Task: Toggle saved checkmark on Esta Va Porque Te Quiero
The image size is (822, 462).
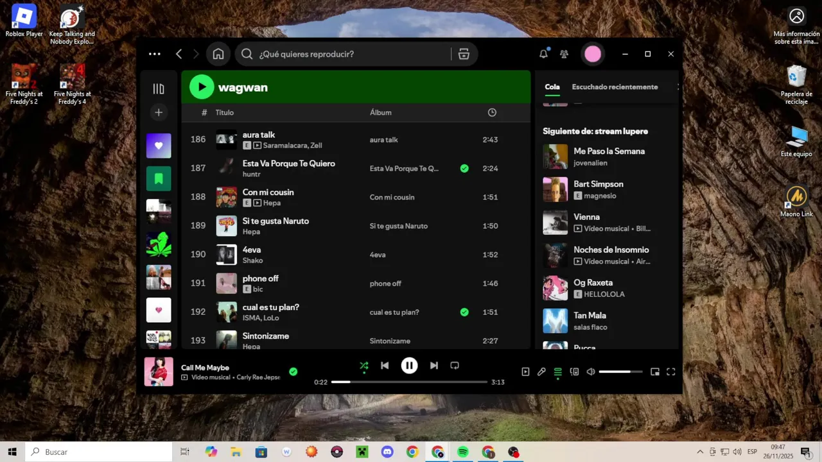Action: [x=464, y=168]
